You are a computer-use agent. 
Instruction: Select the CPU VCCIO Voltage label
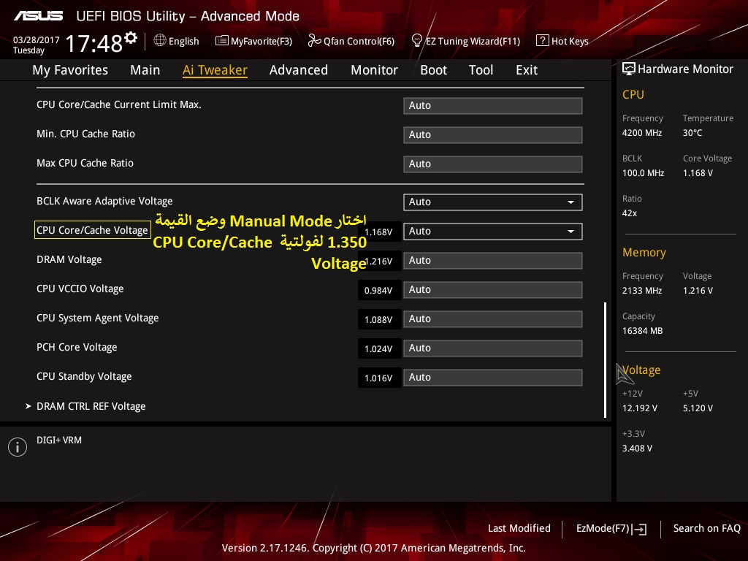(80, 289)
